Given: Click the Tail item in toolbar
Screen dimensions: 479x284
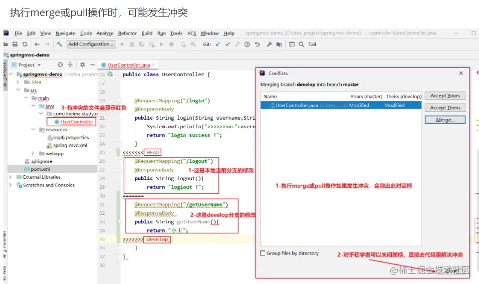Looking at the screenshot, I should point(312,44).
